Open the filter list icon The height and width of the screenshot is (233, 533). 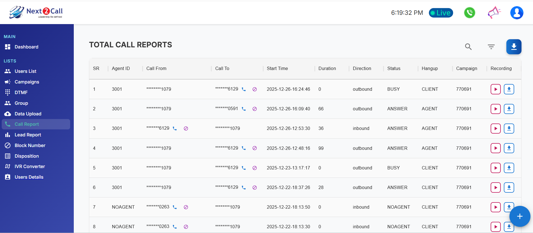(491, 47)
